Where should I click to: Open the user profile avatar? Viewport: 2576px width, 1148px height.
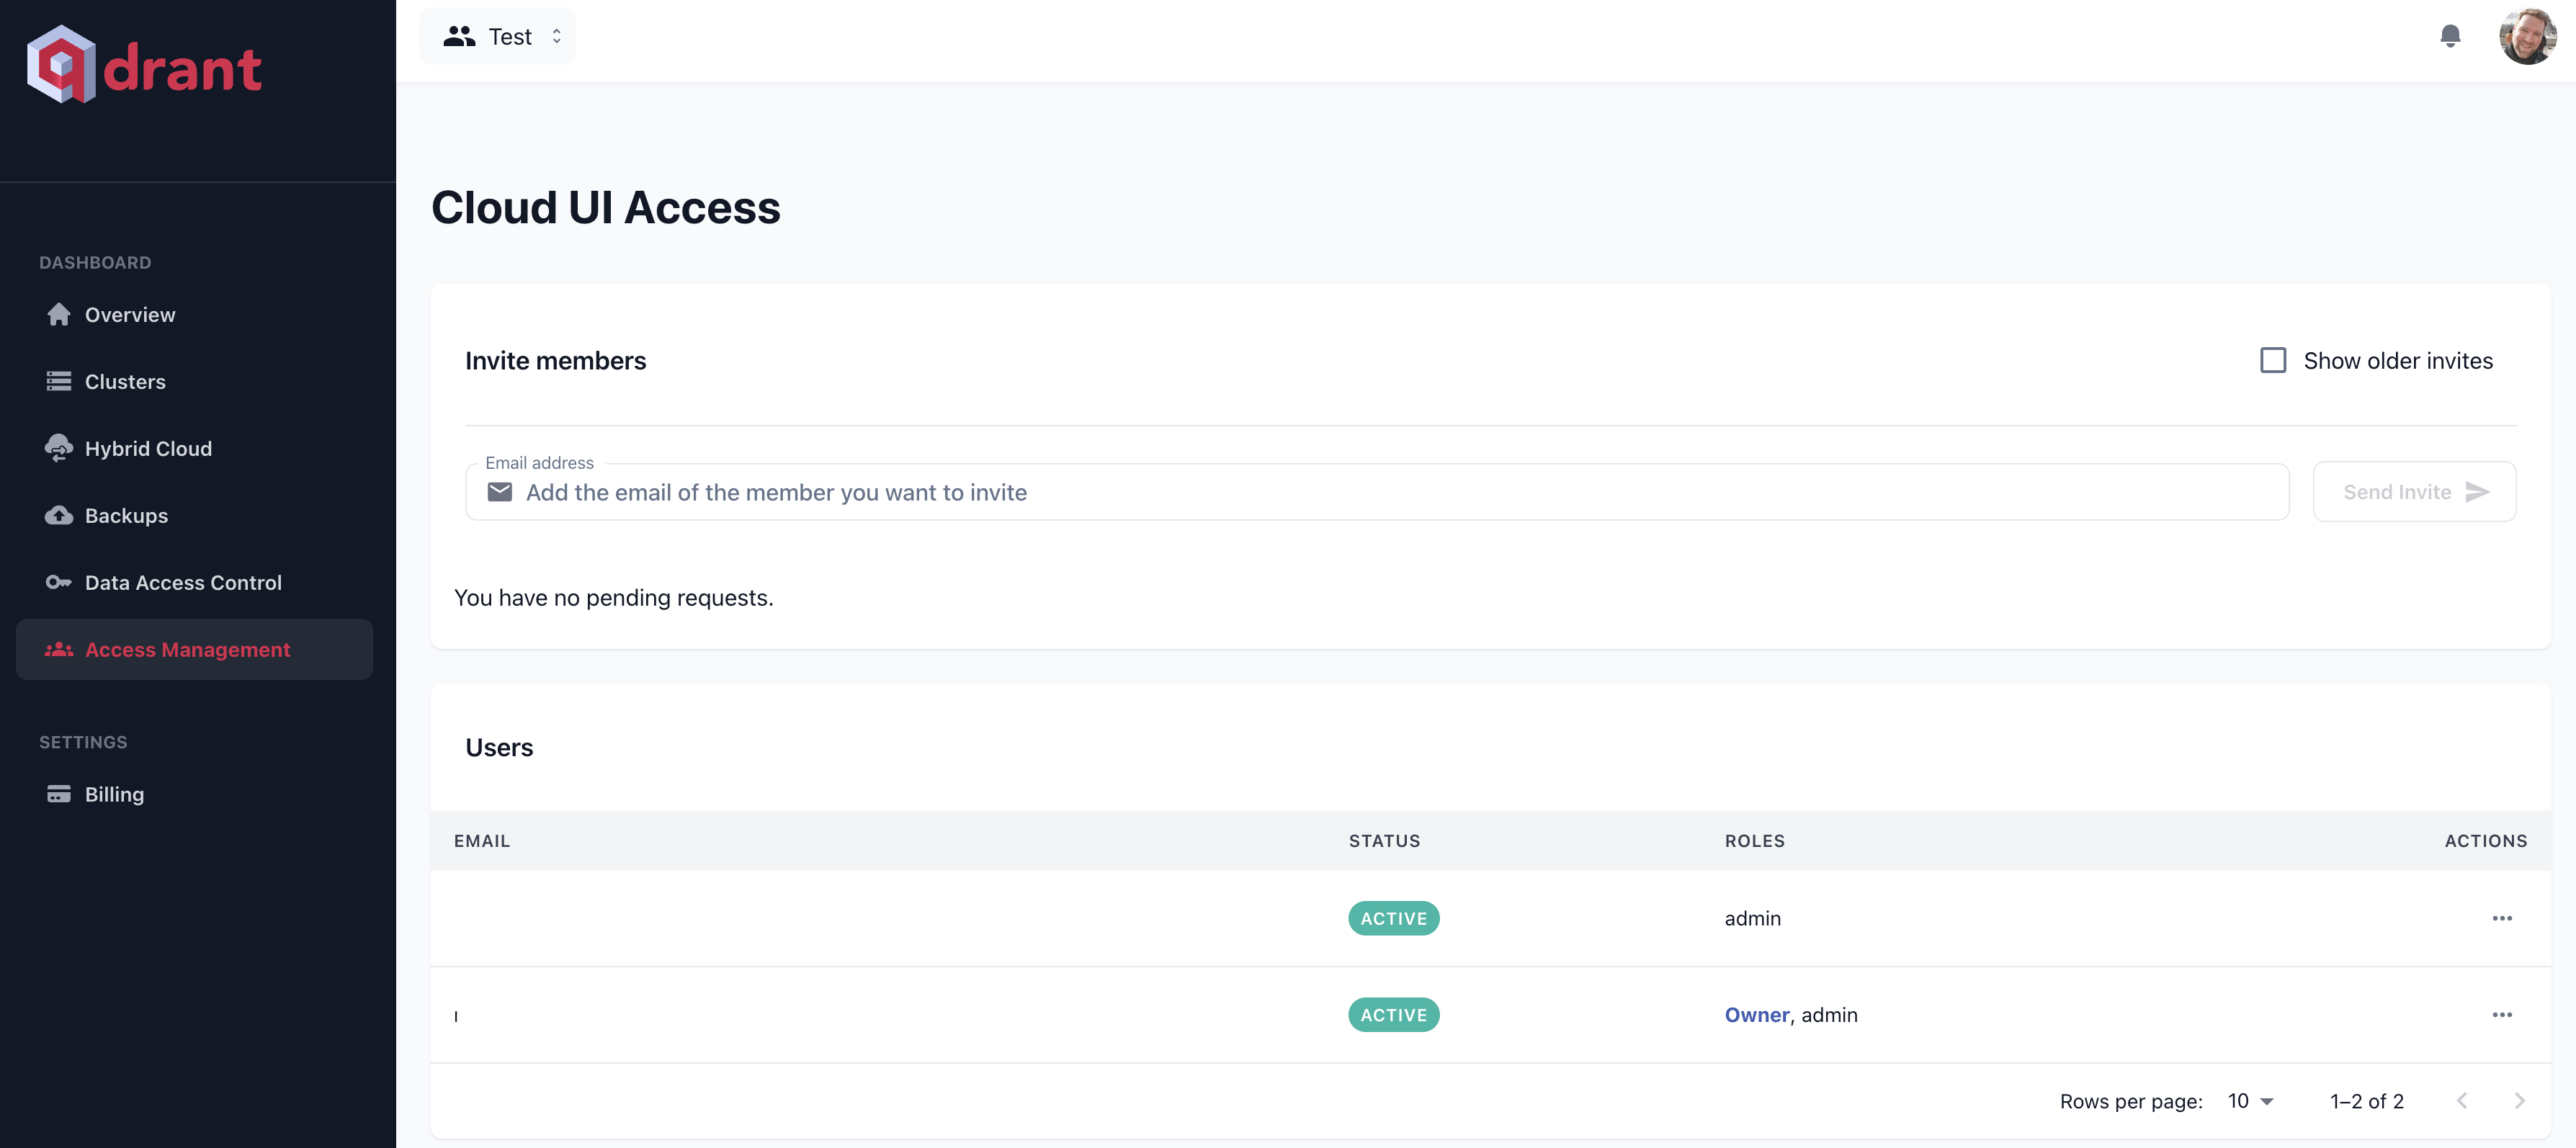pos(2526,37)
